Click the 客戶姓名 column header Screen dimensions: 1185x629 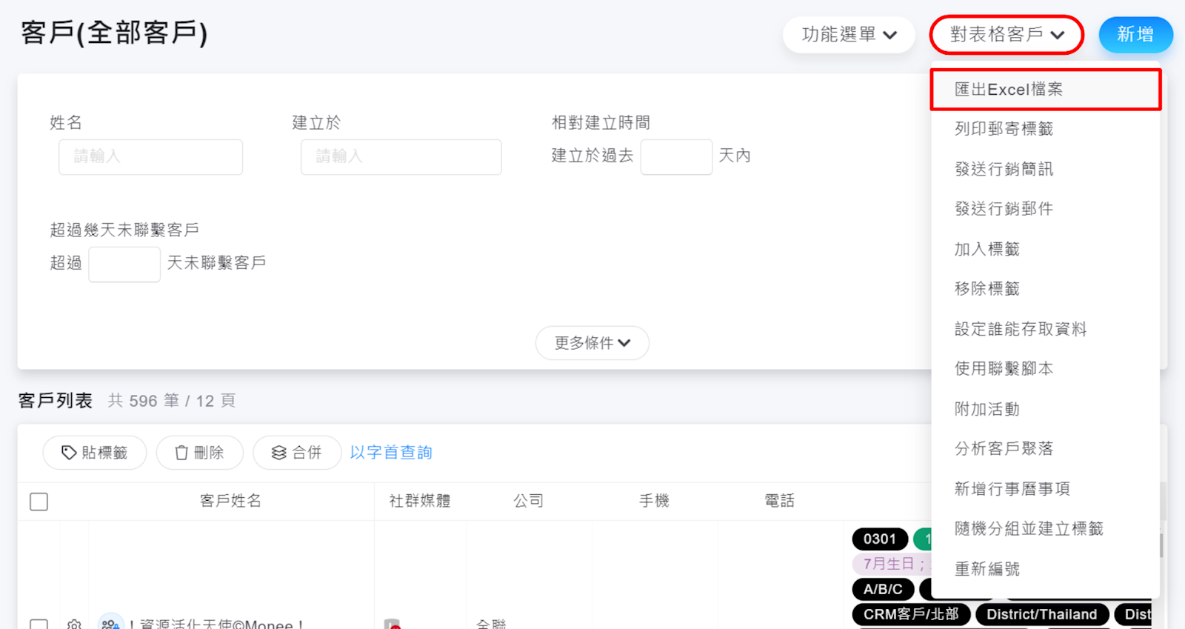[230, 501]
